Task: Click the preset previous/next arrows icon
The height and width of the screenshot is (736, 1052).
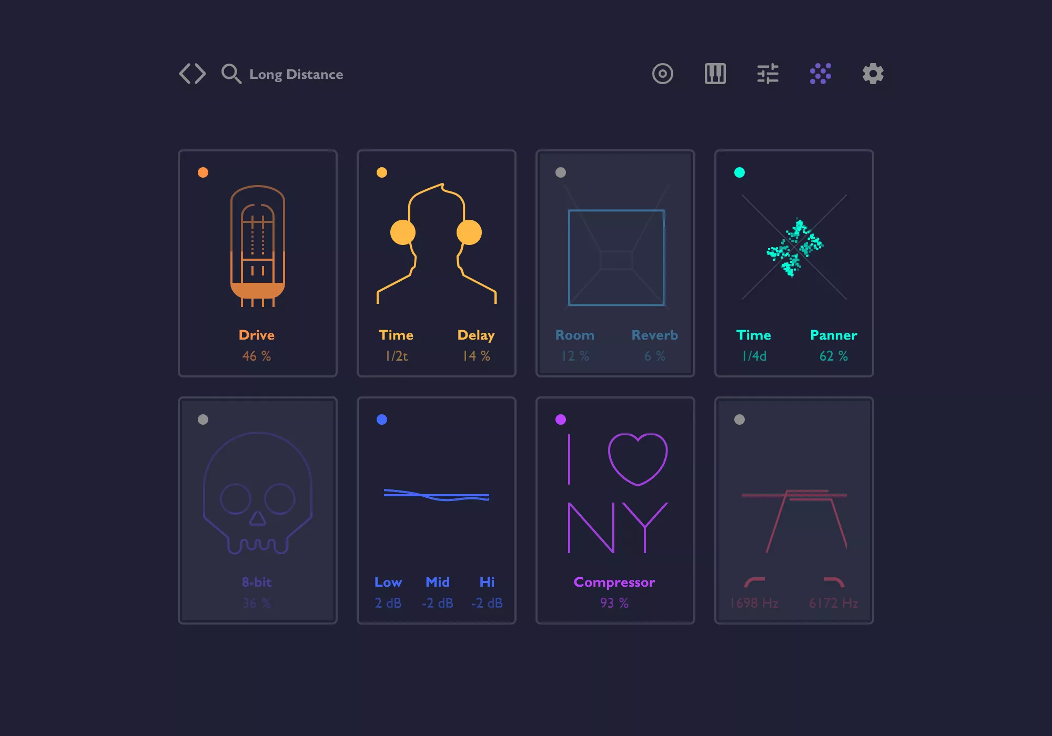Action: click(x=192, y=74)
